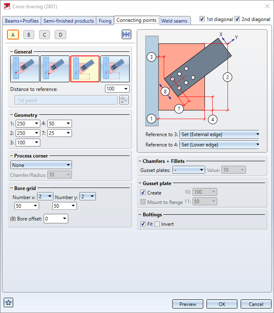The image size is (274, 313).
Task: Click the Cross-bracing application icon in title bar
Action: click(x=7, y=7)
